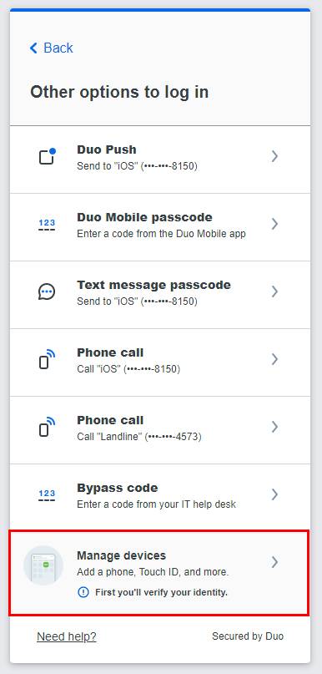Viewport: 322px width, 674px height.
Task: Click the phone icon for Landline call
Action: (x=48, y=427)
